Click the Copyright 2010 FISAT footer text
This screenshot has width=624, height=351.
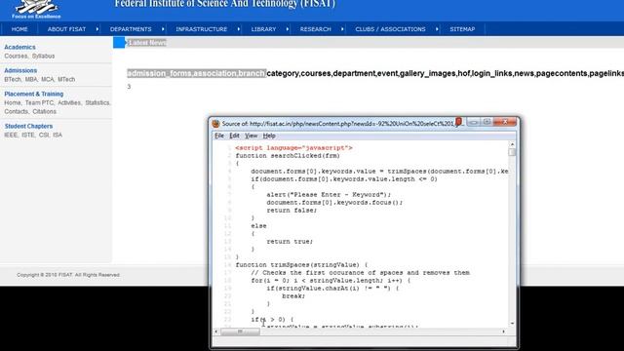(68, 275)
